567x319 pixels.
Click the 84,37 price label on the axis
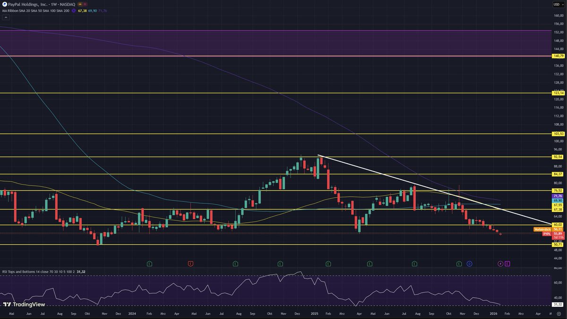pyautogui.click(x=558, y=174)
